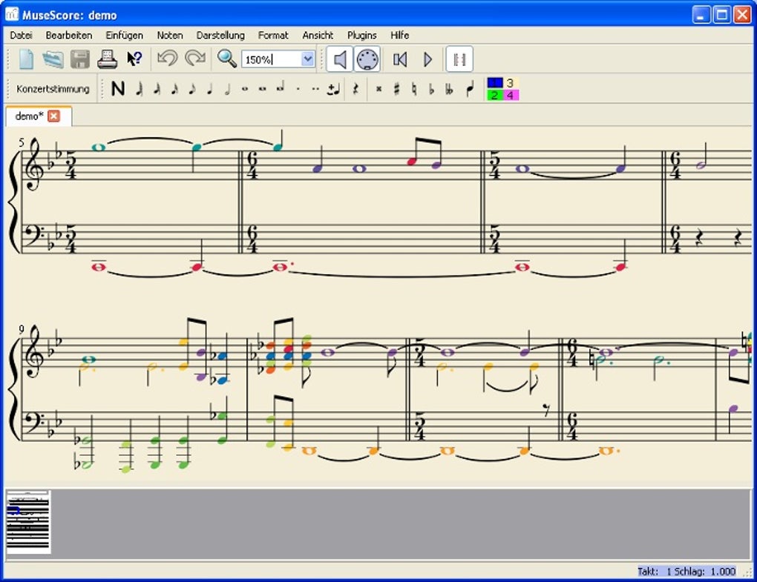The width and height of the screenshot is (757, 582).
Task: Apply the flat accidental
Action: pyautogui.click(x=432, y=89)
